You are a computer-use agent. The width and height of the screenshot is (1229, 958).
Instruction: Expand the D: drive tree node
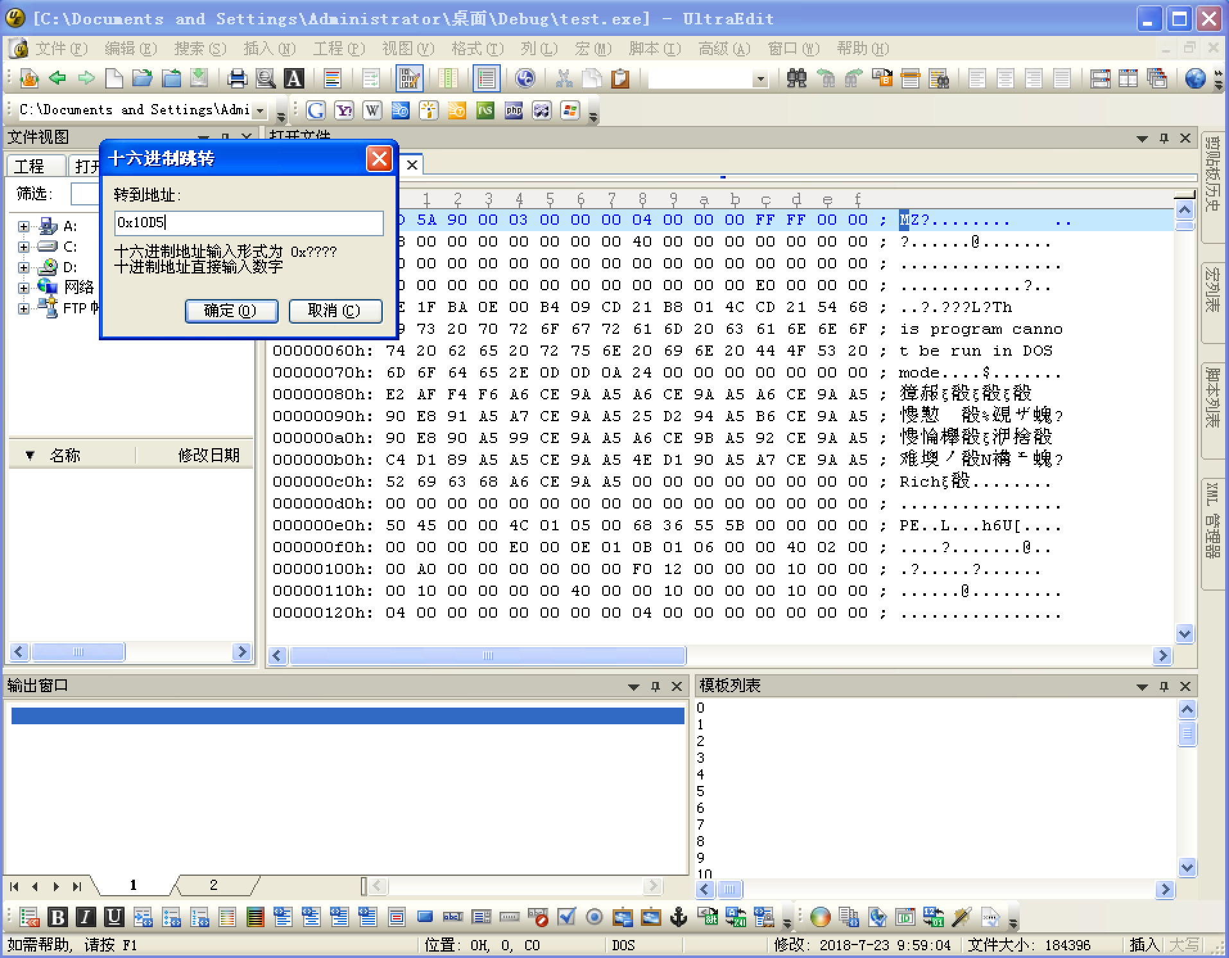pos(24,267)
